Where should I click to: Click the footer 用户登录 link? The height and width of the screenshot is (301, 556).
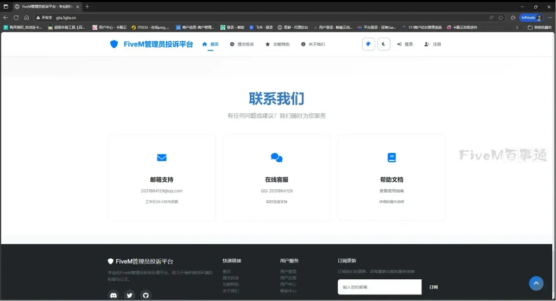point(288,272)
